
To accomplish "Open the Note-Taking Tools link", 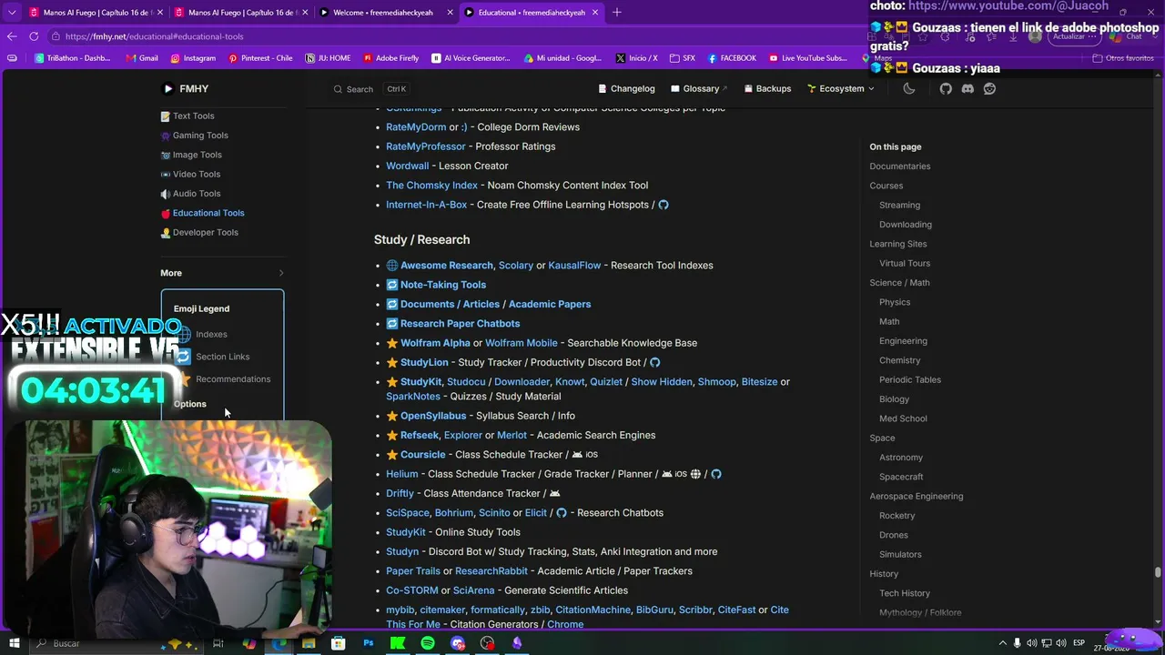I will click(x=443, y=285).
